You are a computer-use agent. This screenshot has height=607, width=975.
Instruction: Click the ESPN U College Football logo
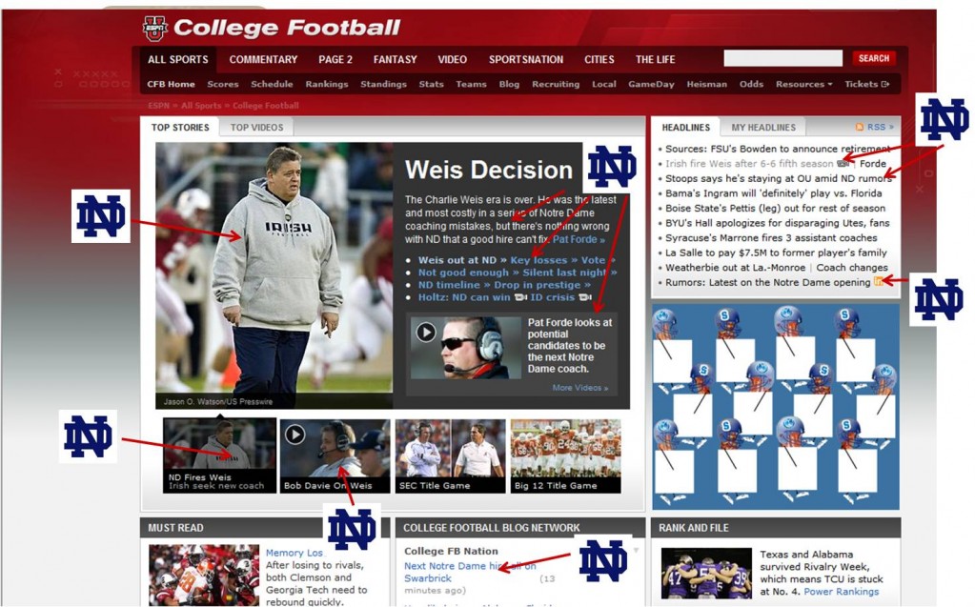(x=272, y=28)
